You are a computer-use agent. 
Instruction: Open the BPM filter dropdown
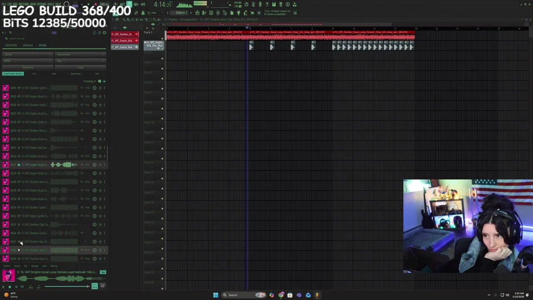(27, 61)
